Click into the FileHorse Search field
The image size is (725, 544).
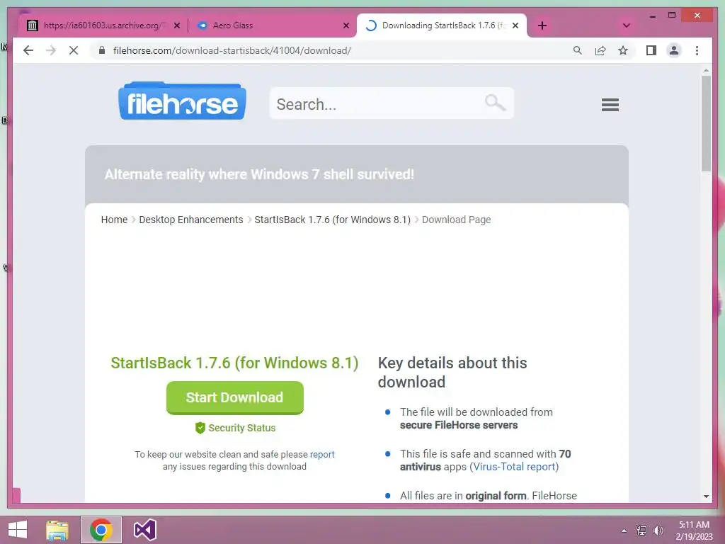click(x=391, y=103)
